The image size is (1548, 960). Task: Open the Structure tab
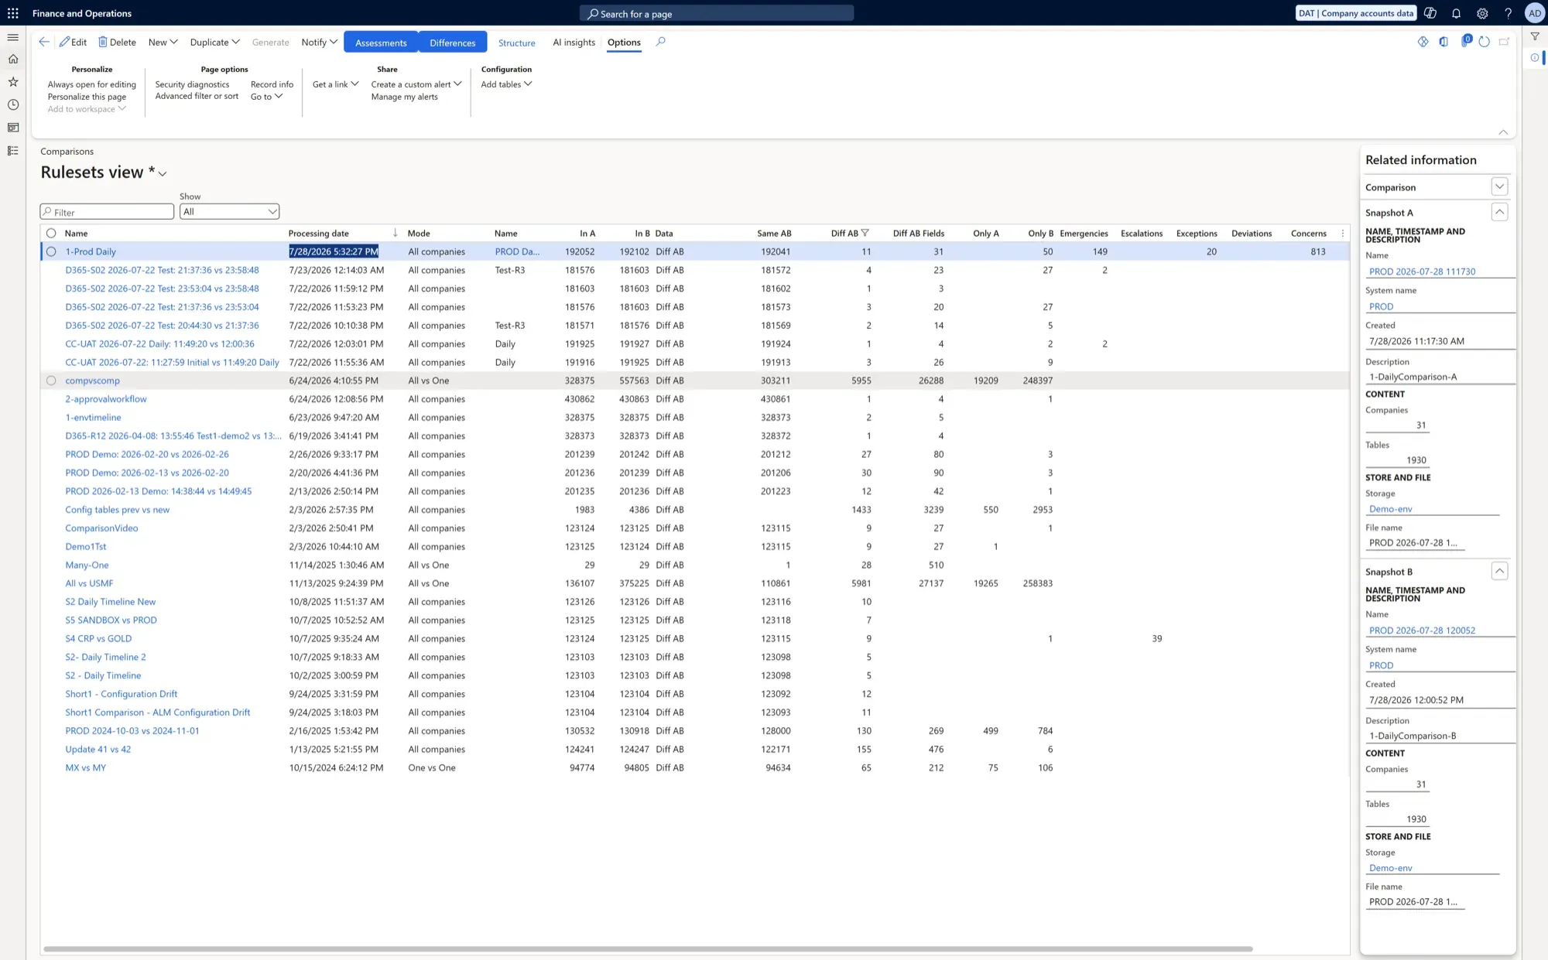point(516,43)
